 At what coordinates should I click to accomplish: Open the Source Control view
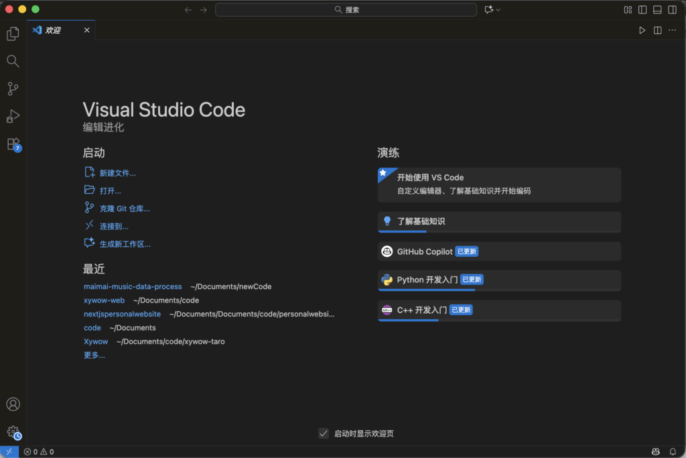point(13,89)
